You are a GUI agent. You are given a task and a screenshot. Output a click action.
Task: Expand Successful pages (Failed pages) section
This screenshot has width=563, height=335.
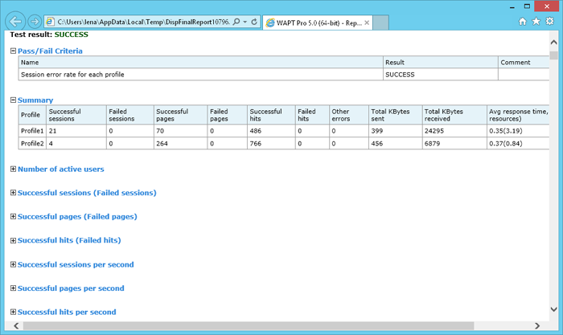pyautogui.click(x=14, y=216)
